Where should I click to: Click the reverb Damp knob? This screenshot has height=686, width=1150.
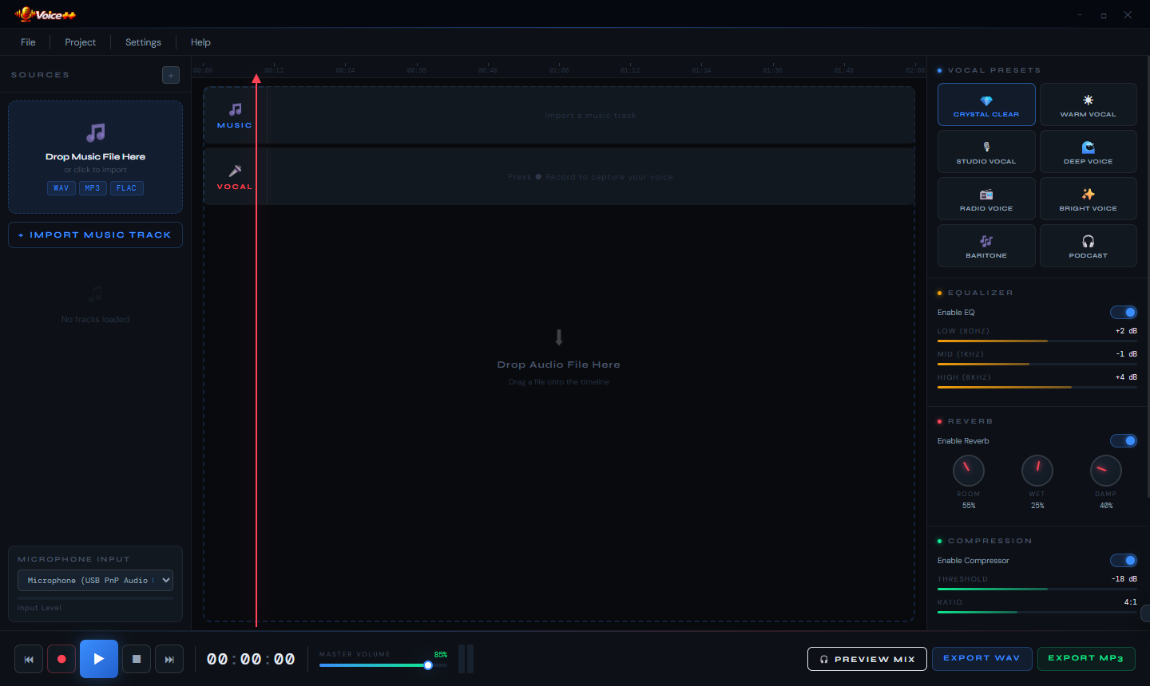[1106, 471]
